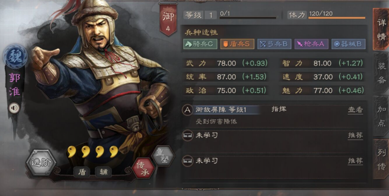Tap the 盾 tag below the portrait
Screen dimensions: 389x196
pyautogui.click(x=82, y=172)
